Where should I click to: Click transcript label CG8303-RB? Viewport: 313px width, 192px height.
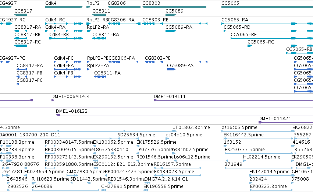156,20
